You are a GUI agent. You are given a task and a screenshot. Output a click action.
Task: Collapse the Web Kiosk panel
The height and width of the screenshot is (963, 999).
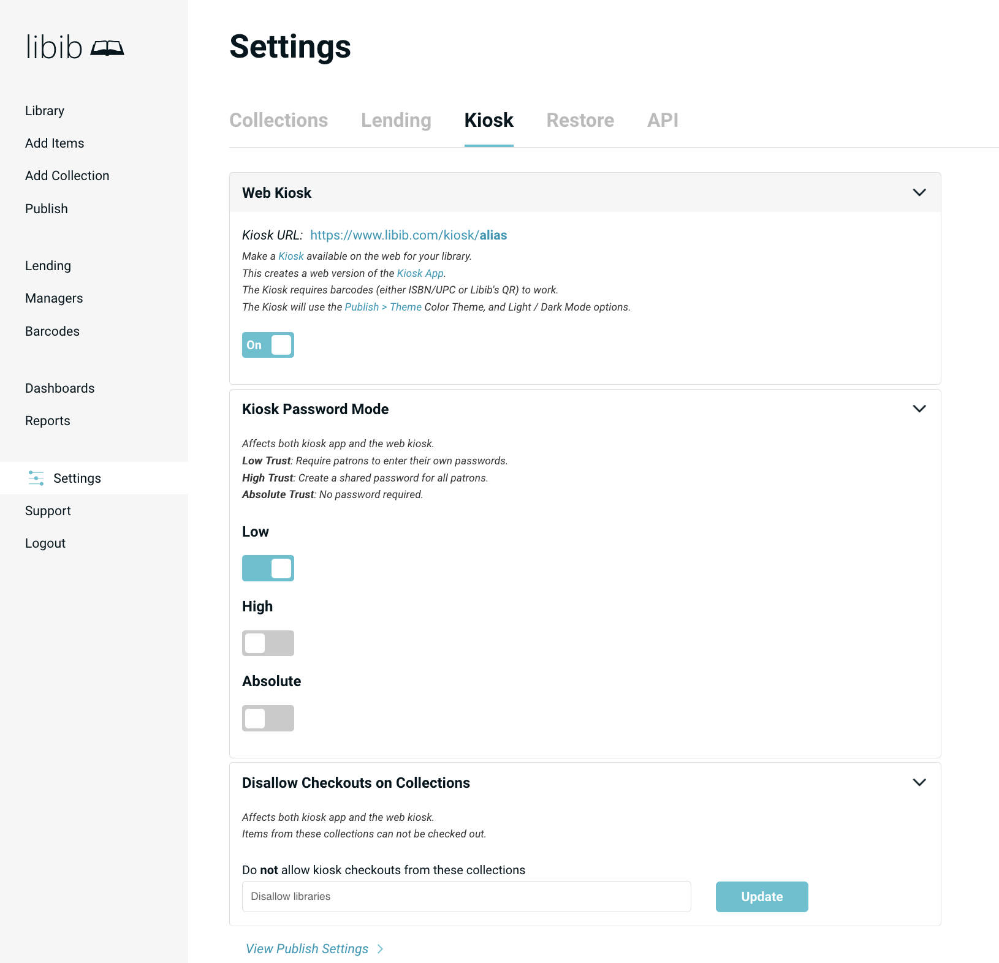coord(919,192)
